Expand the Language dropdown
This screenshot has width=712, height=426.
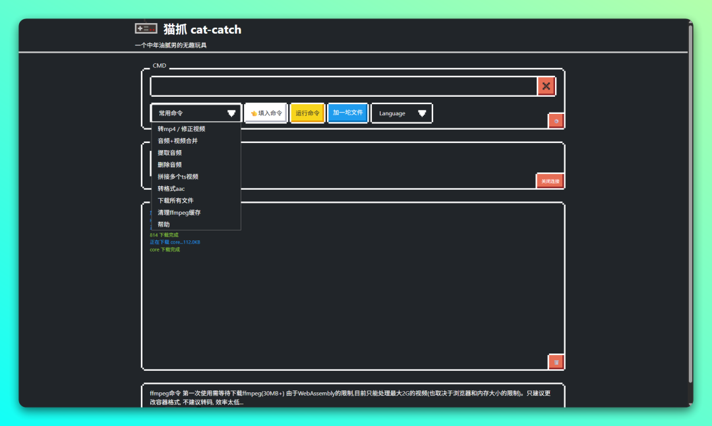click(401, 113)
